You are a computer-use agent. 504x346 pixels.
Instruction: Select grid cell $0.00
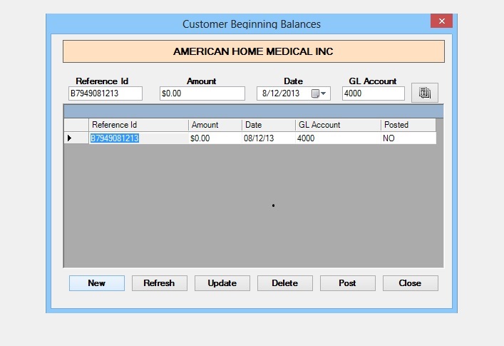point(215,138)
